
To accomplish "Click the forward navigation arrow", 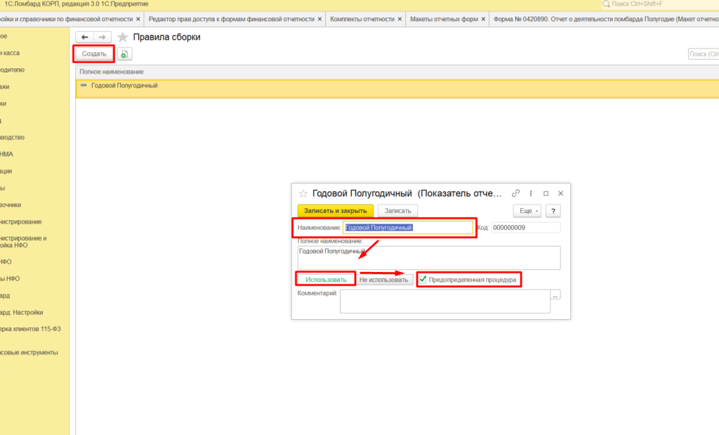I will tap(102, 37).
